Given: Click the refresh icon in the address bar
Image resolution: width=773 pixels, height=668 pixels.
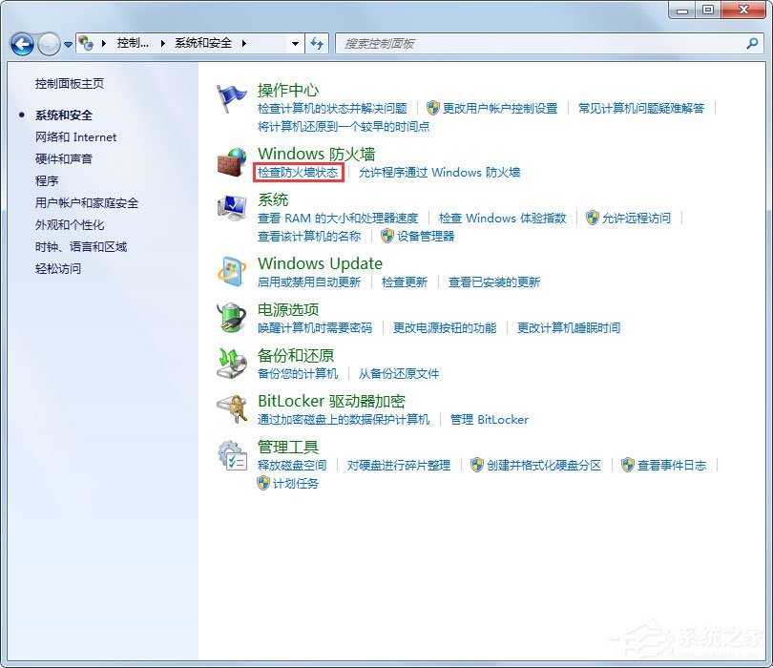Looking at the screenshot, I should (x=318, y=44).
